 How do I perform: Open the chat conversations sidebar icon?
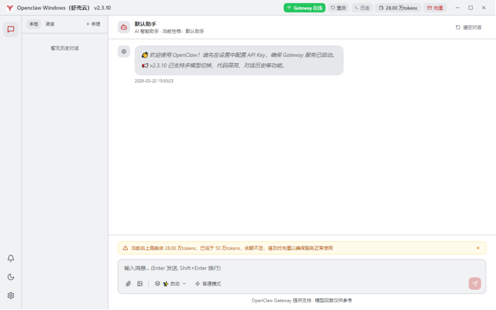click(x=11, y=29)
